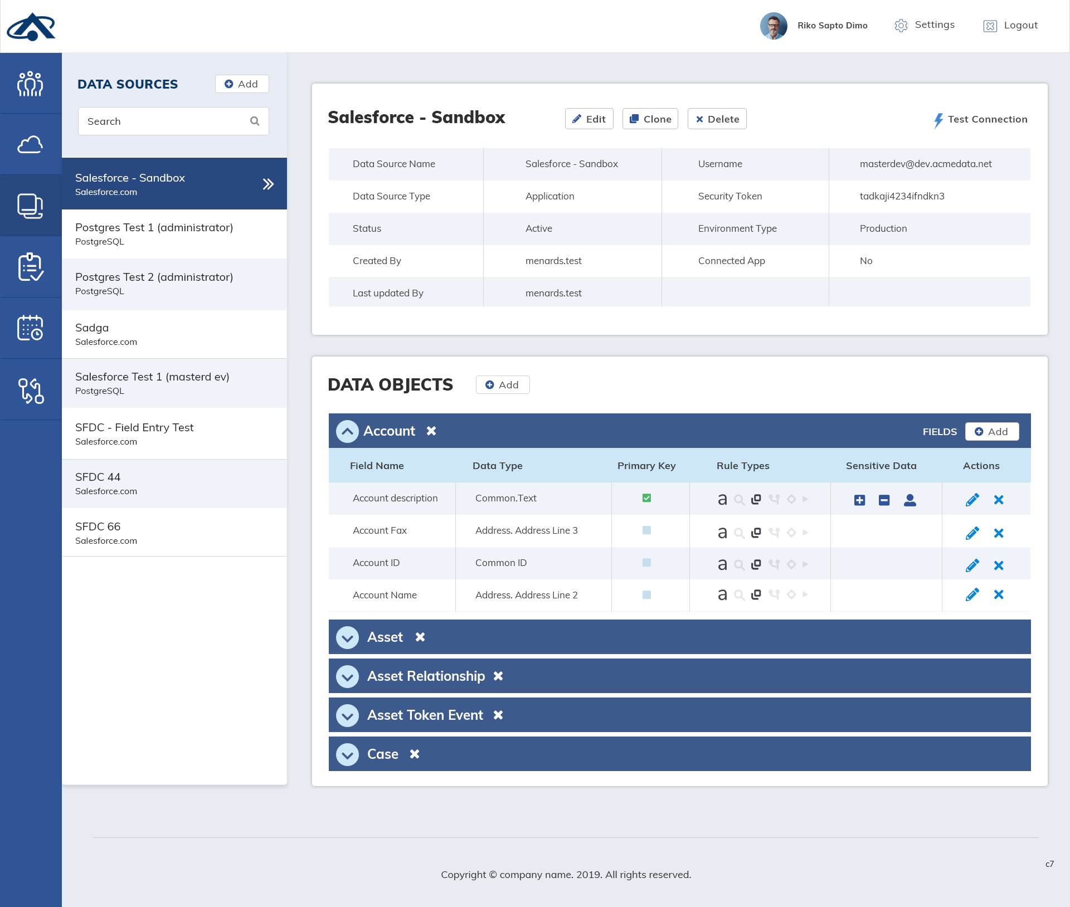Click the double chevron on Salesforce - Sandbox

point(268,184)
